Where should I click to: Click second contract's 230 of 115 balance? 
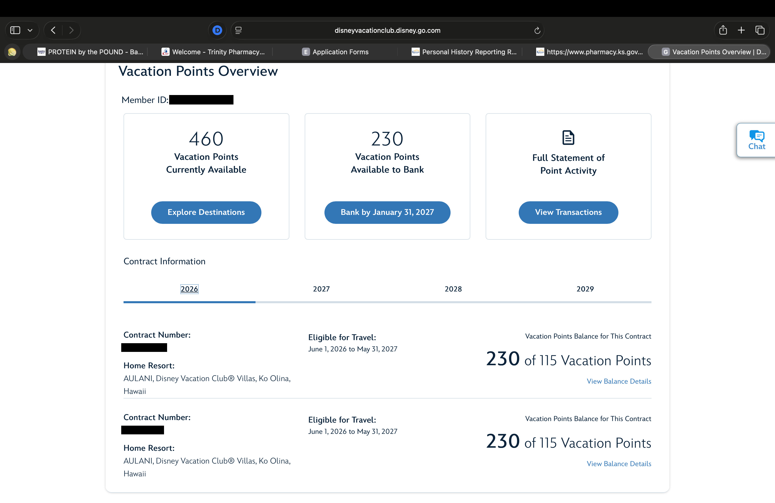568,442
